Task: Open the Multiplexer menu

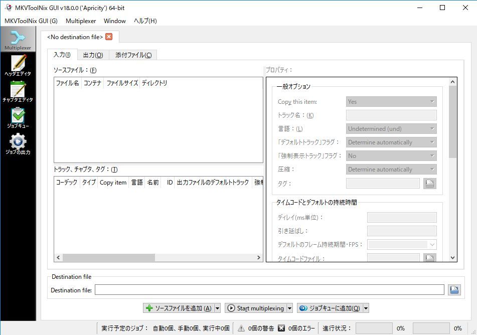Action: [x=81, y=21]
